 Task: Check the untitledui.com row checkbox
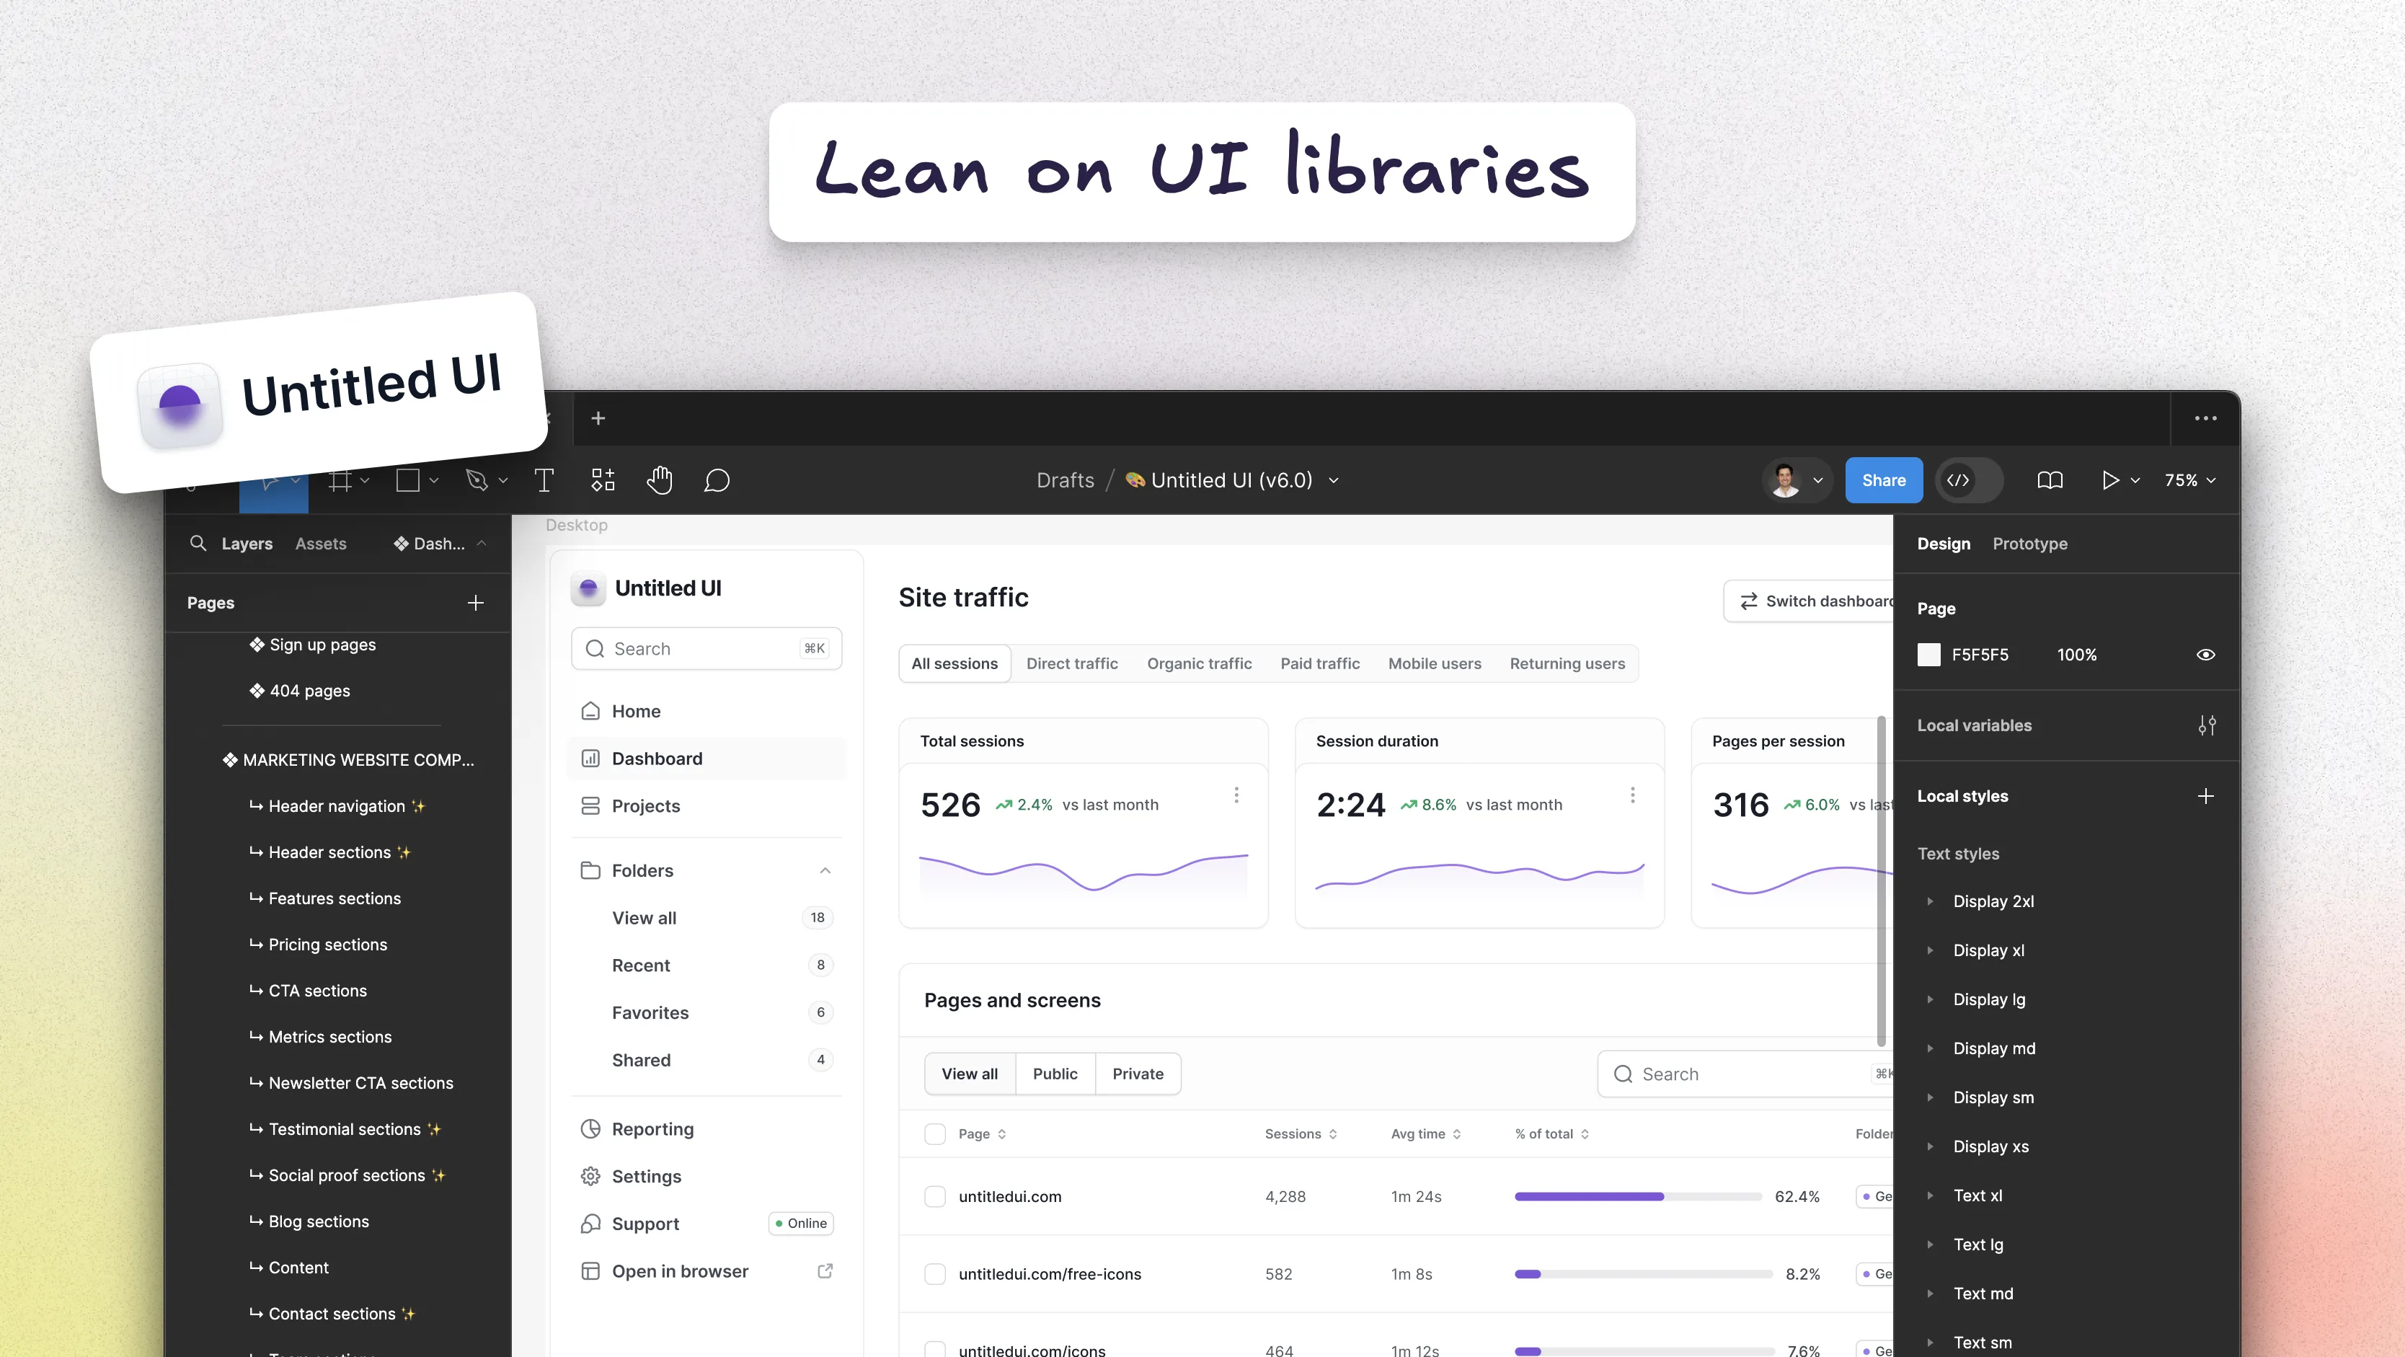coord(934,1196)
